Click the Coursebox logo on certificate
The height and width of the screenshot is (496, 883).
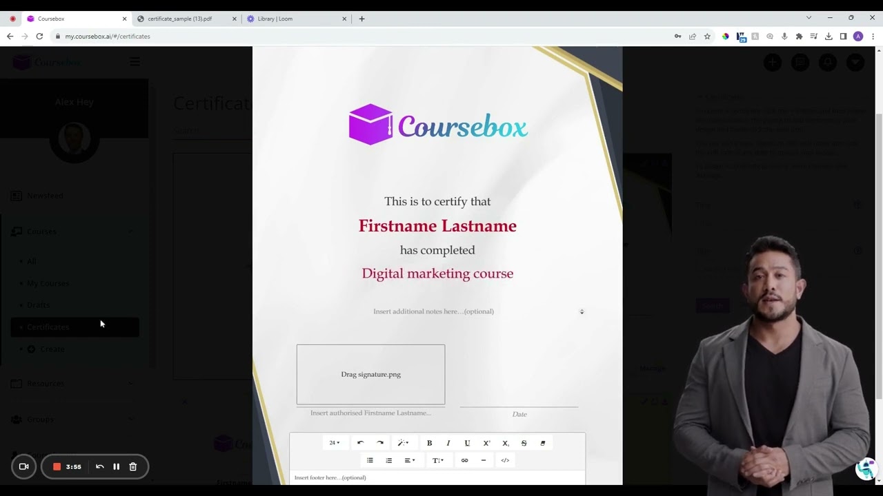point(438,125)
